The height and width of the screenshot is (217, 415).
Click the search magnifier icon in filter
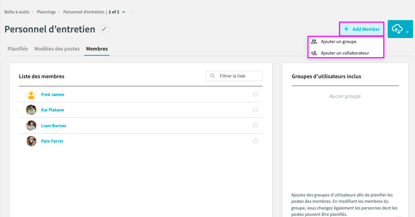pos(212,76)
